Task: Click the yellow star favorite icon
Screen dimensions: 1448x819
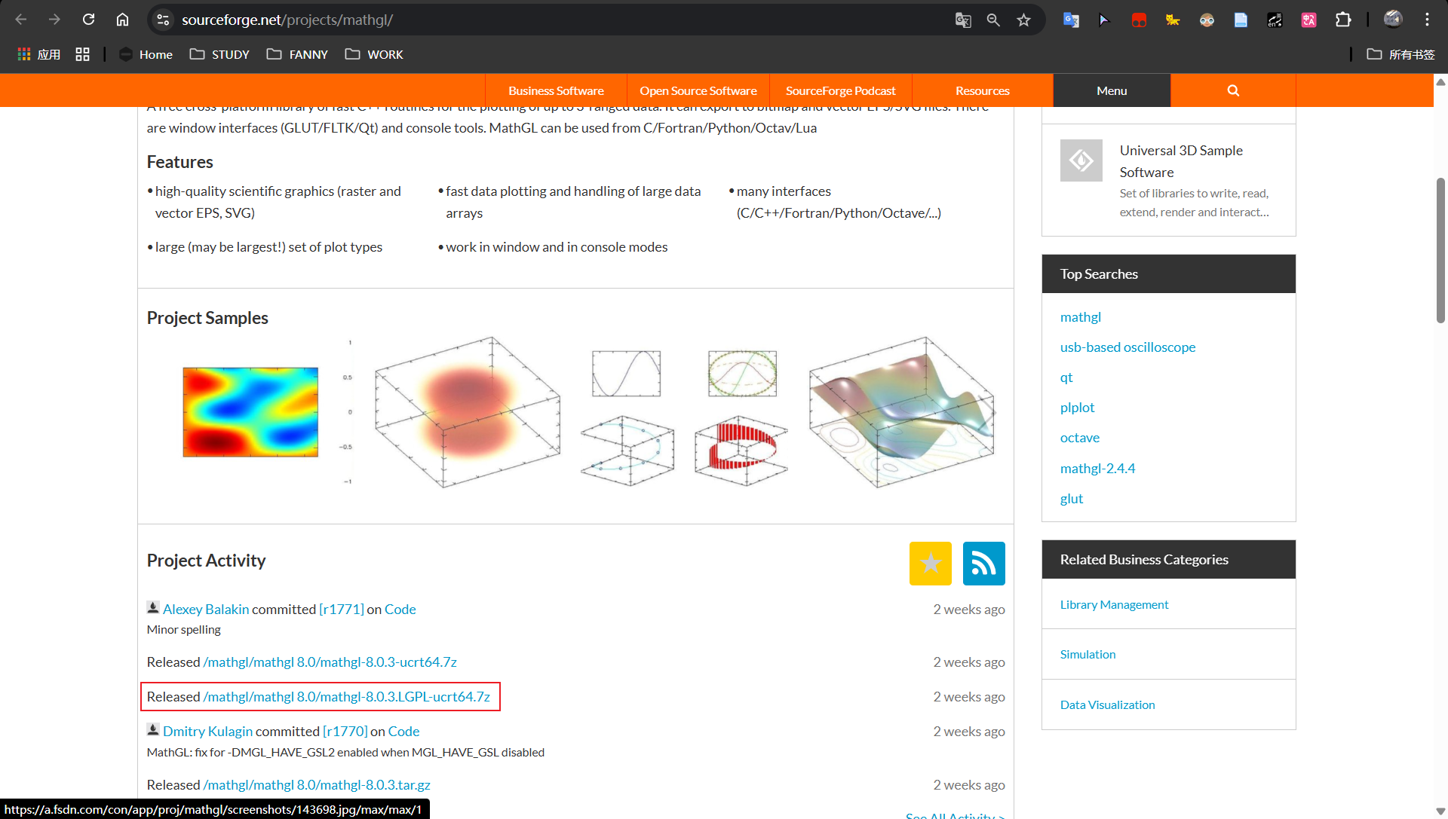Action: (x=930, y=563)
